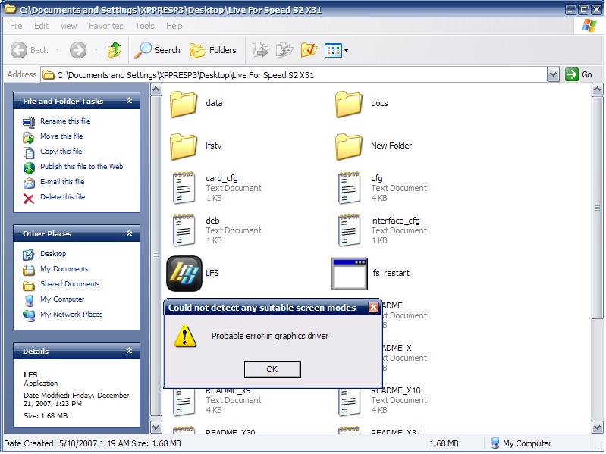Open the View menu

pyautogui.click(x=68, y=26)
